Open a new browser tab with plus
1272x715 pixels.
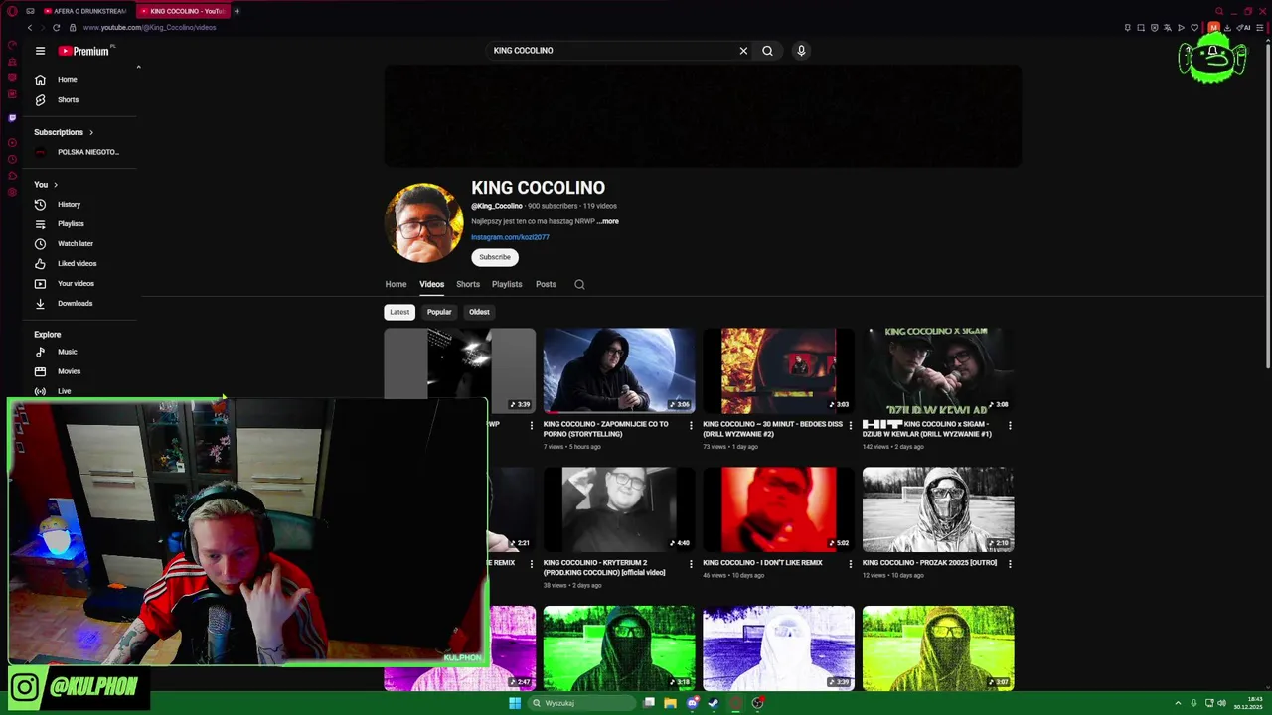pyautogui.click(x=237, y=11)
